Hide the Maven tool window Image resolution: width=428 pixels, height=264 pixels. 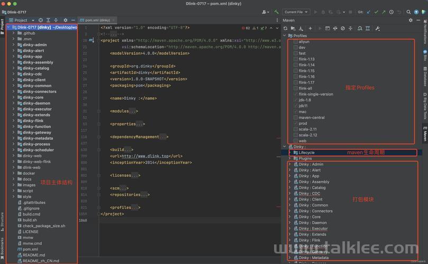click(418, 20)
